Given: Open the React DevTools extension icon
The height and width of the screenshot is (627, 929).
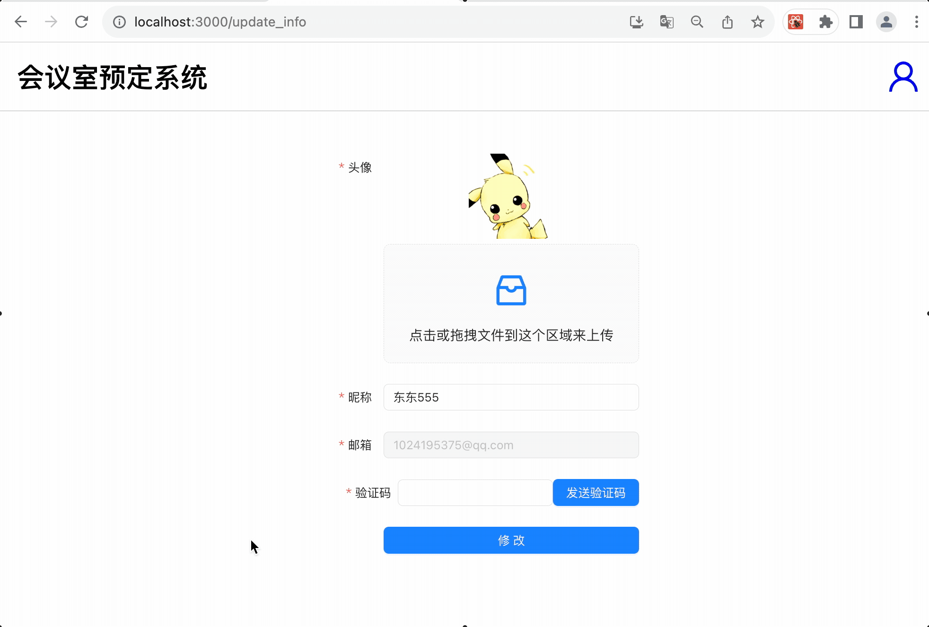Looking at the screenshot, I should [796, 22].
